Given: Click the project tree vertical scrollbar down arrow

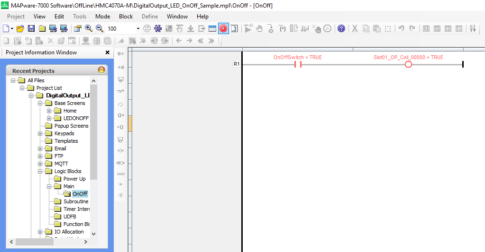Looking at the screenshot, I should coord(94,234).
